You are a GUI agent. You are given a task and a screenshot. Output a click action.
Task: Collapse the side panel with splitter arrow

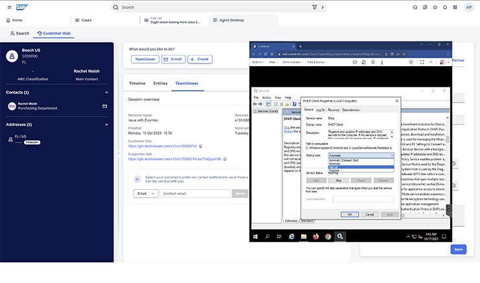click(x=118, y=153)
